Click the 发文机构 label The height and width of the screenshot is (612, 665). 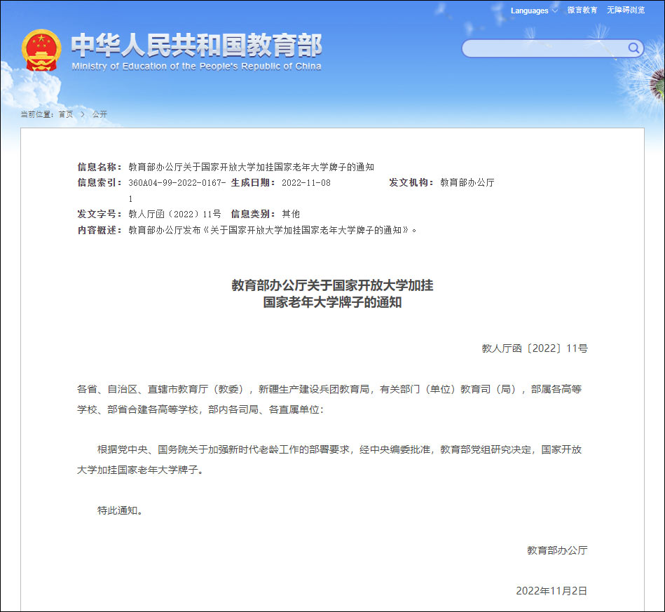click(411, 183)
